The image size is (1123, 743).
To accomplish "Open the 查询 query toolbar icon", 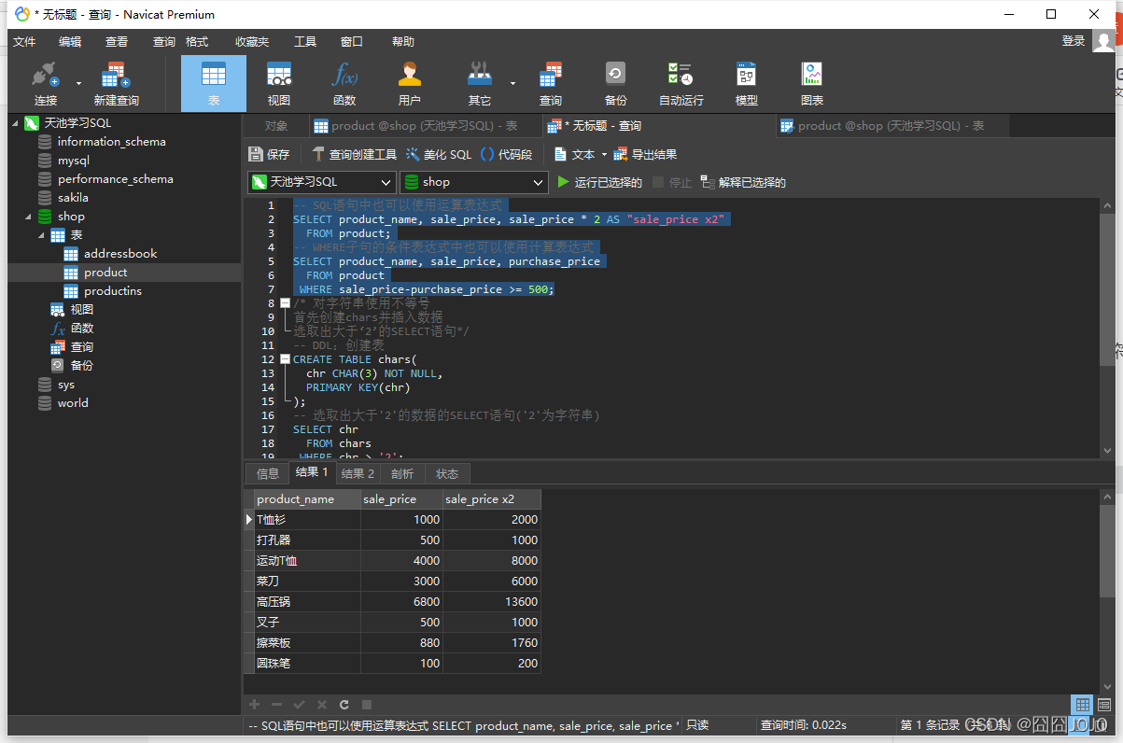I will (551, 84).
